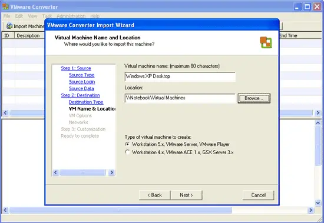Click the ID column header

tap(8, 35)
